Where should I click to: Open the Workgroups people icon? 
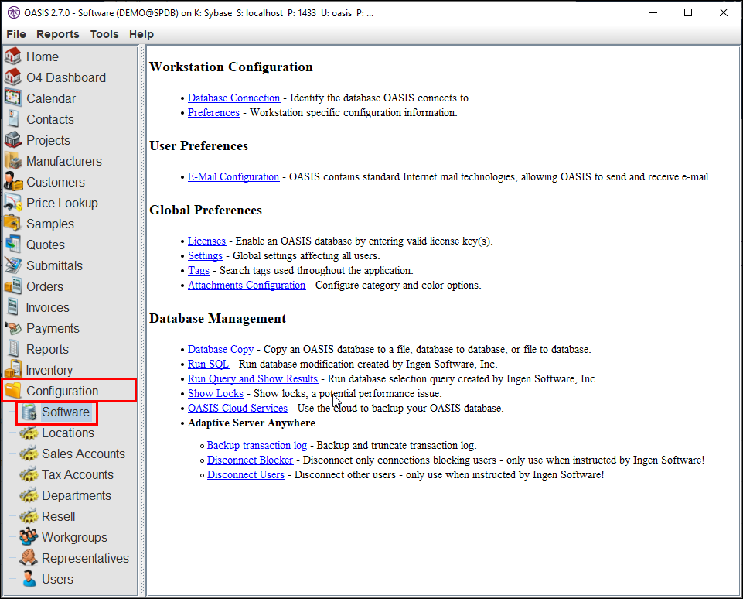[29, 537]
